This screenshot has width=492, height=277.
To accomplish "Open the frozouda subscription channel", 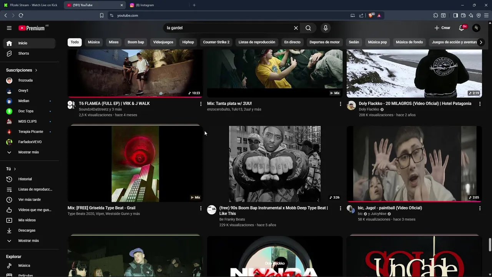I will point(30,80).
